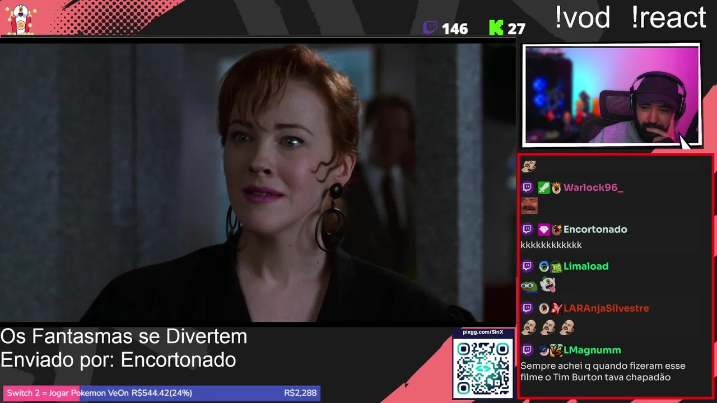Click the Pepe frog emote under Limaload
This screenshot has height=403, width=717.
(x=529, y=286)
